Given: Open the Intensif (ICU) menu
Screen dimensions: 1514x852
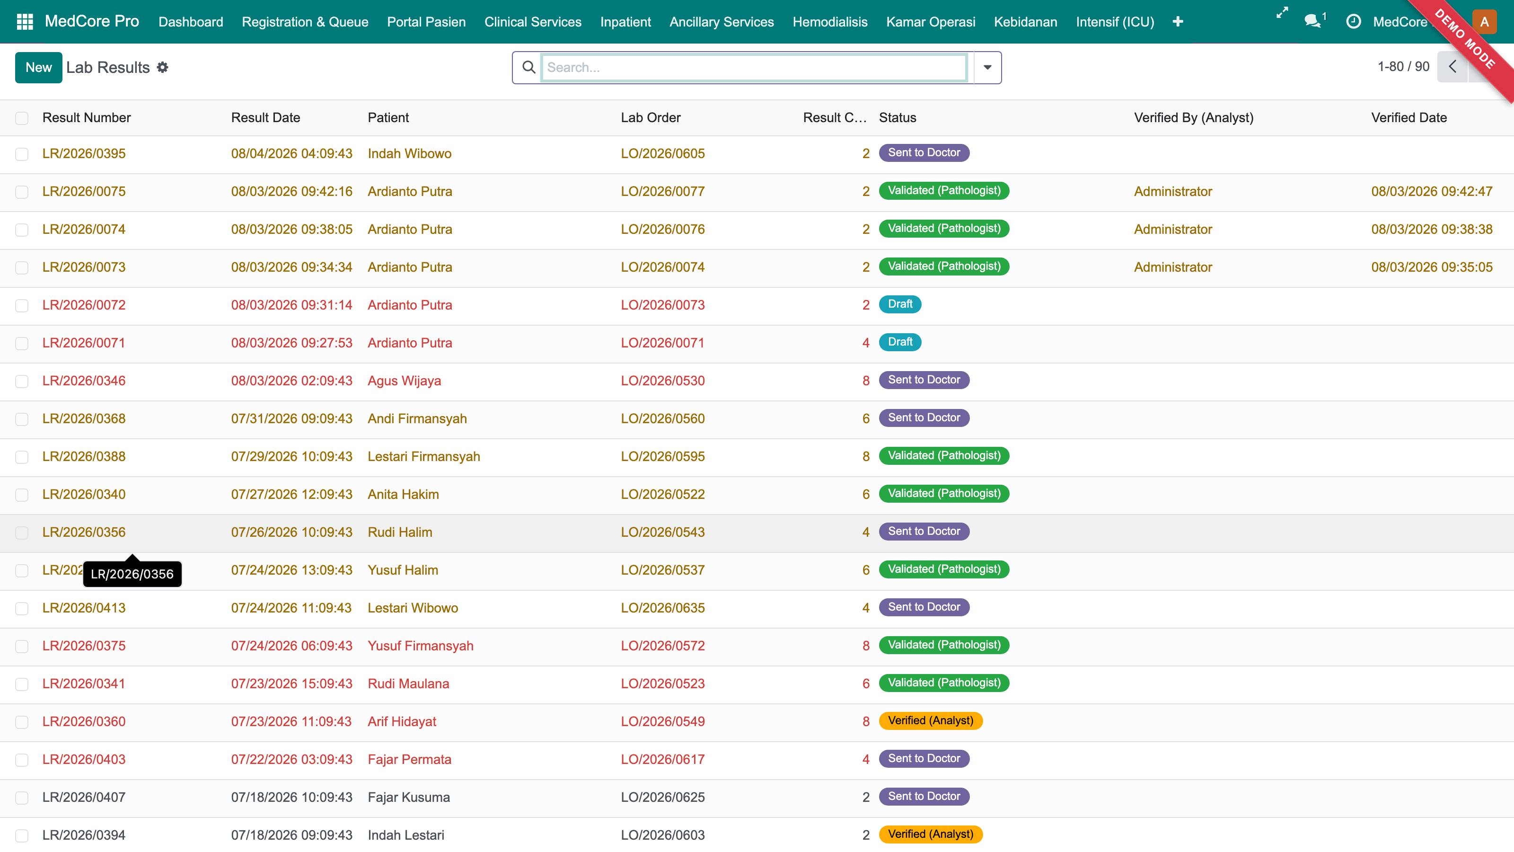Looking at the screenshot, I should 1115,22.
